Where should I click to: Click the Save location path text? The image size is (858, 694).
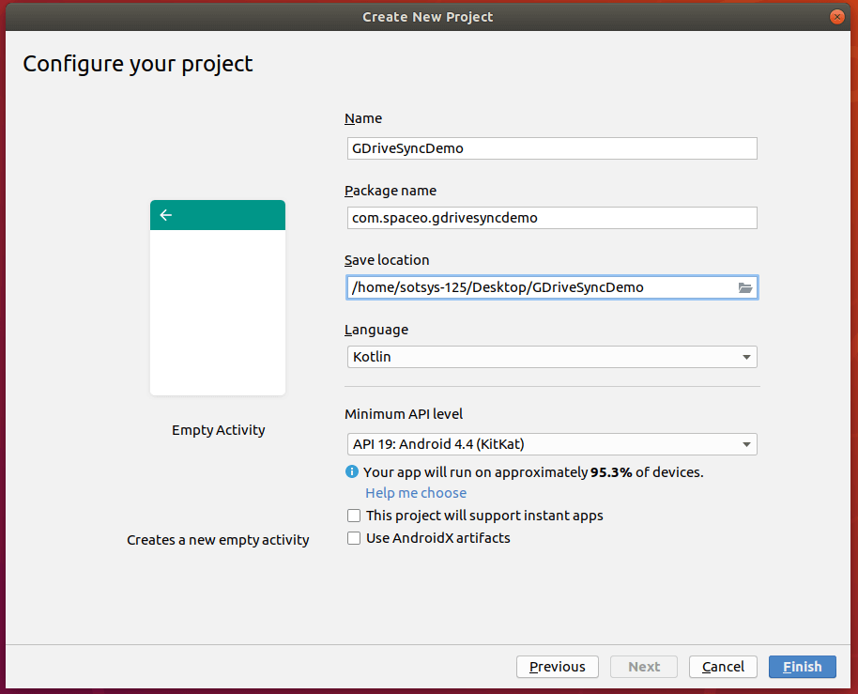coord(498,287)
